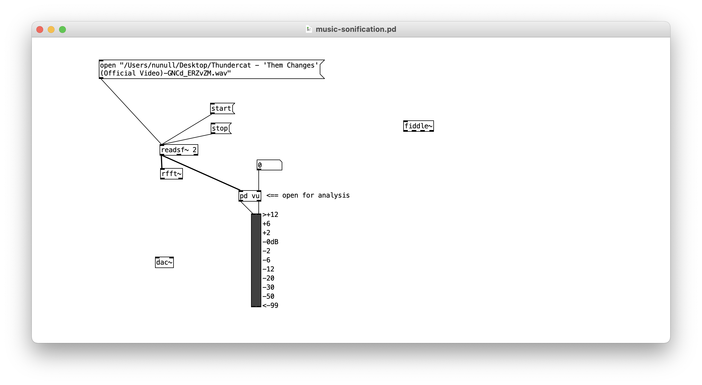This screenshot has width=702, height=385.
Task: Click the VU meter bar
Action: coord(256,260)
